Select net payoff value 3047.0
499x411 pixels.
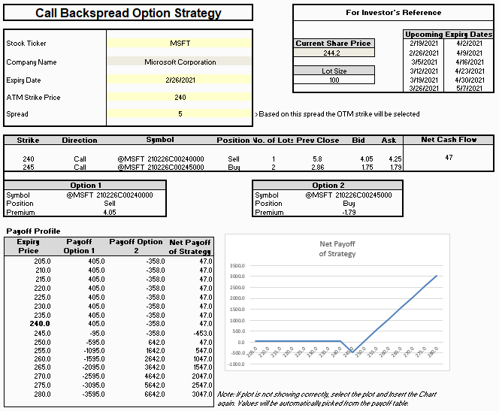point(202,394)
